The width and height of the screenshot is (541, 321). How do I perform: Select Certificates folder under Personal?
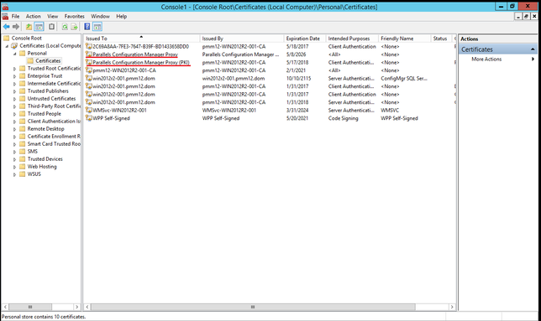click(48, 61)
